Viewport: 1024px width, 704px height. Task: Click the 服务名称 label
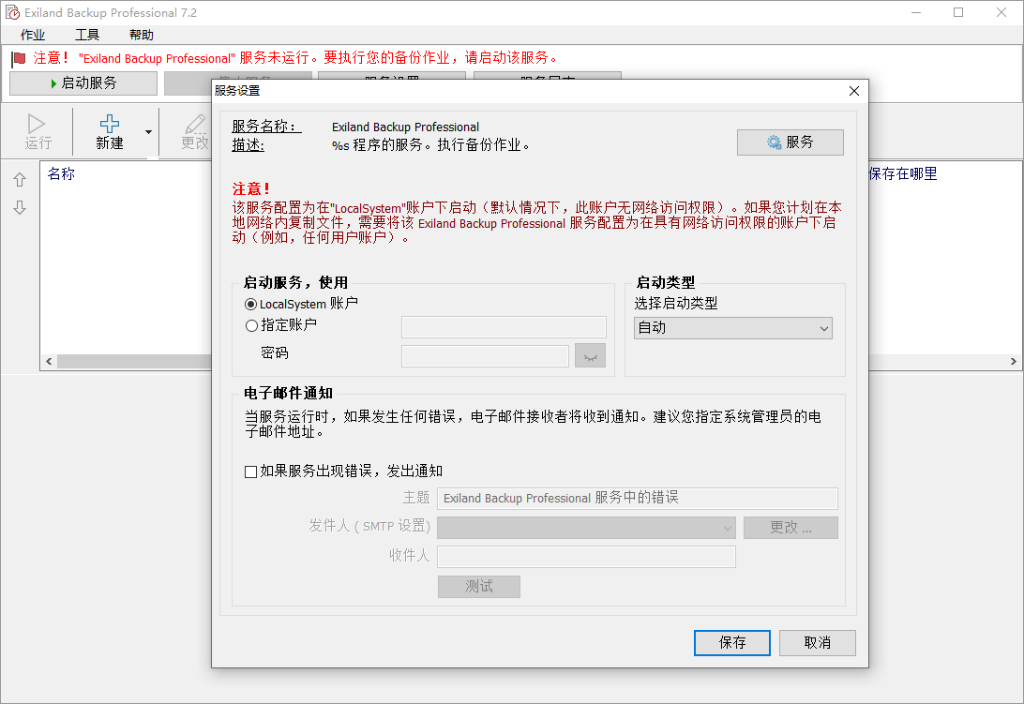click(266, 126)
